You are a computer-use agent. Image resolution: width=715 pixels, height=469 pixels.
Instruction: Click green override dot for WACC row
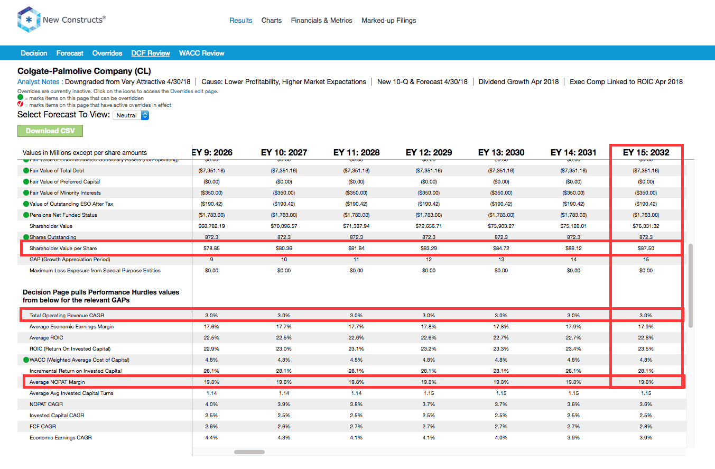pyautogui.click(x=26, y=360)
